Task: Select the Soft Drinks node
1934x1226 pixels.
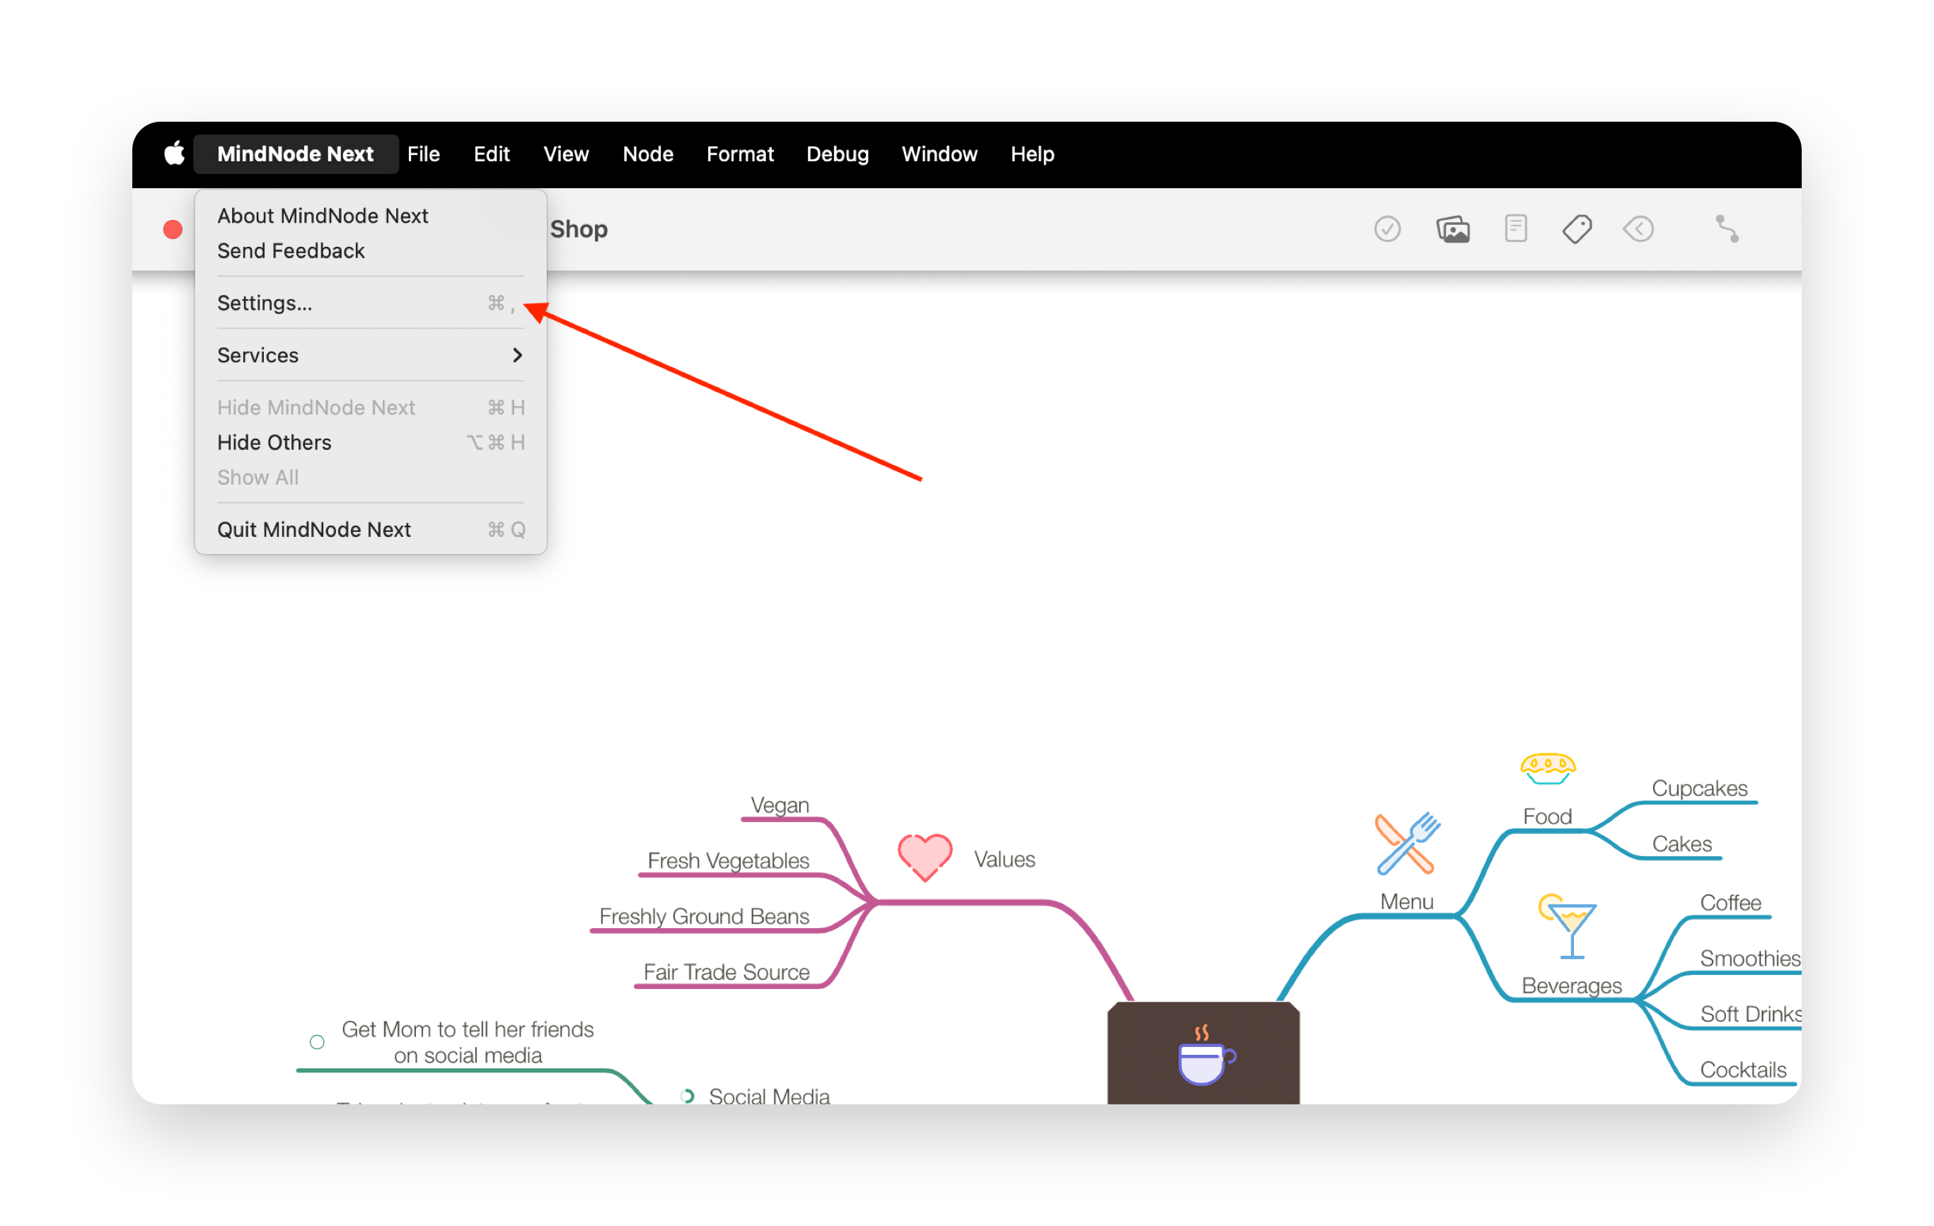Action: point(1750,1014)
